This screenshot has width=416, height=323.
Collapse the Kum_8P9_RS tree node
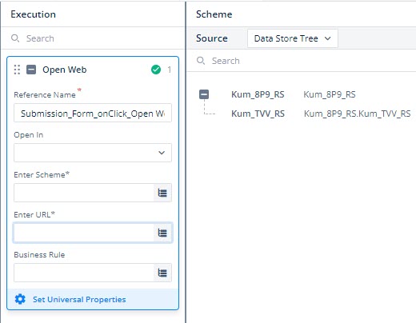[x=204, y=94]
